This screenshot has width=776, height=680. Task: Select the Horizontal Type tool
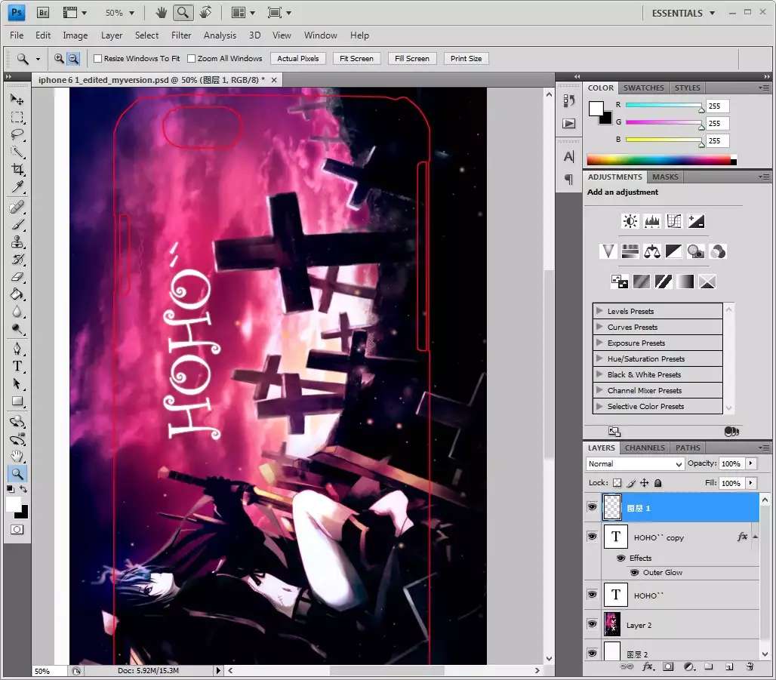(17, 366)
